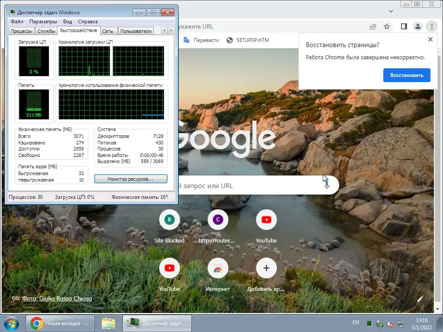The image size is (443, 332).
Task: Click the muted volume tray icon
Action: (x=390, y=324)
